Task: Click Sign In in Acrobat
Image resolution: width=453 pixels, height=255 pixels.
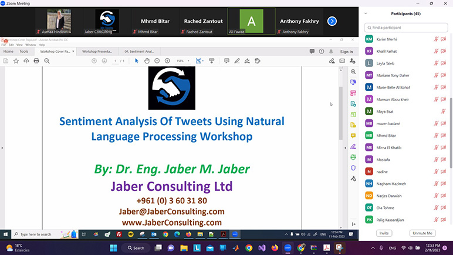Action: click(x=346, y=52)
